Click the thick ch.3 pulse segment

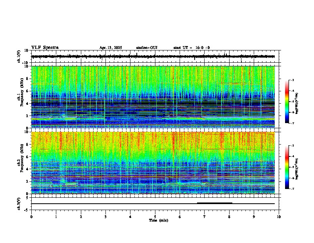[214, 203]
